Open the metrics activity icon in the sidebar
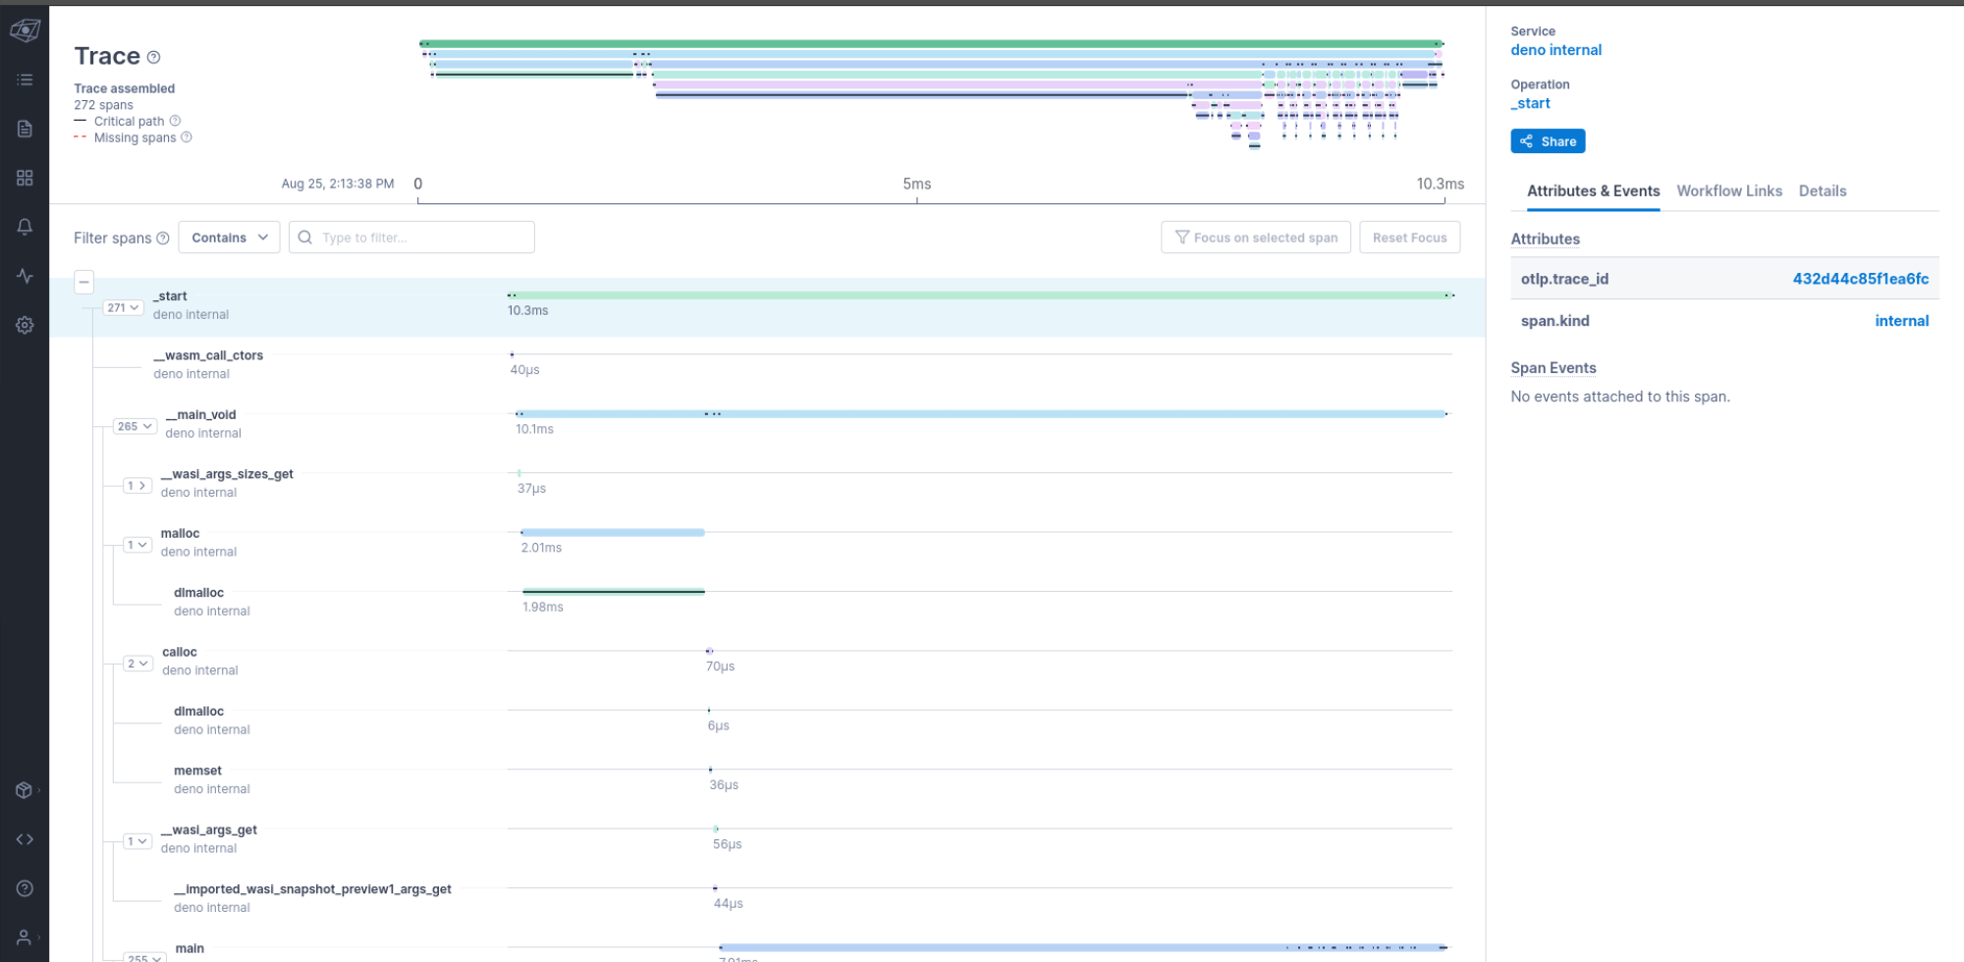 (25, 276)
